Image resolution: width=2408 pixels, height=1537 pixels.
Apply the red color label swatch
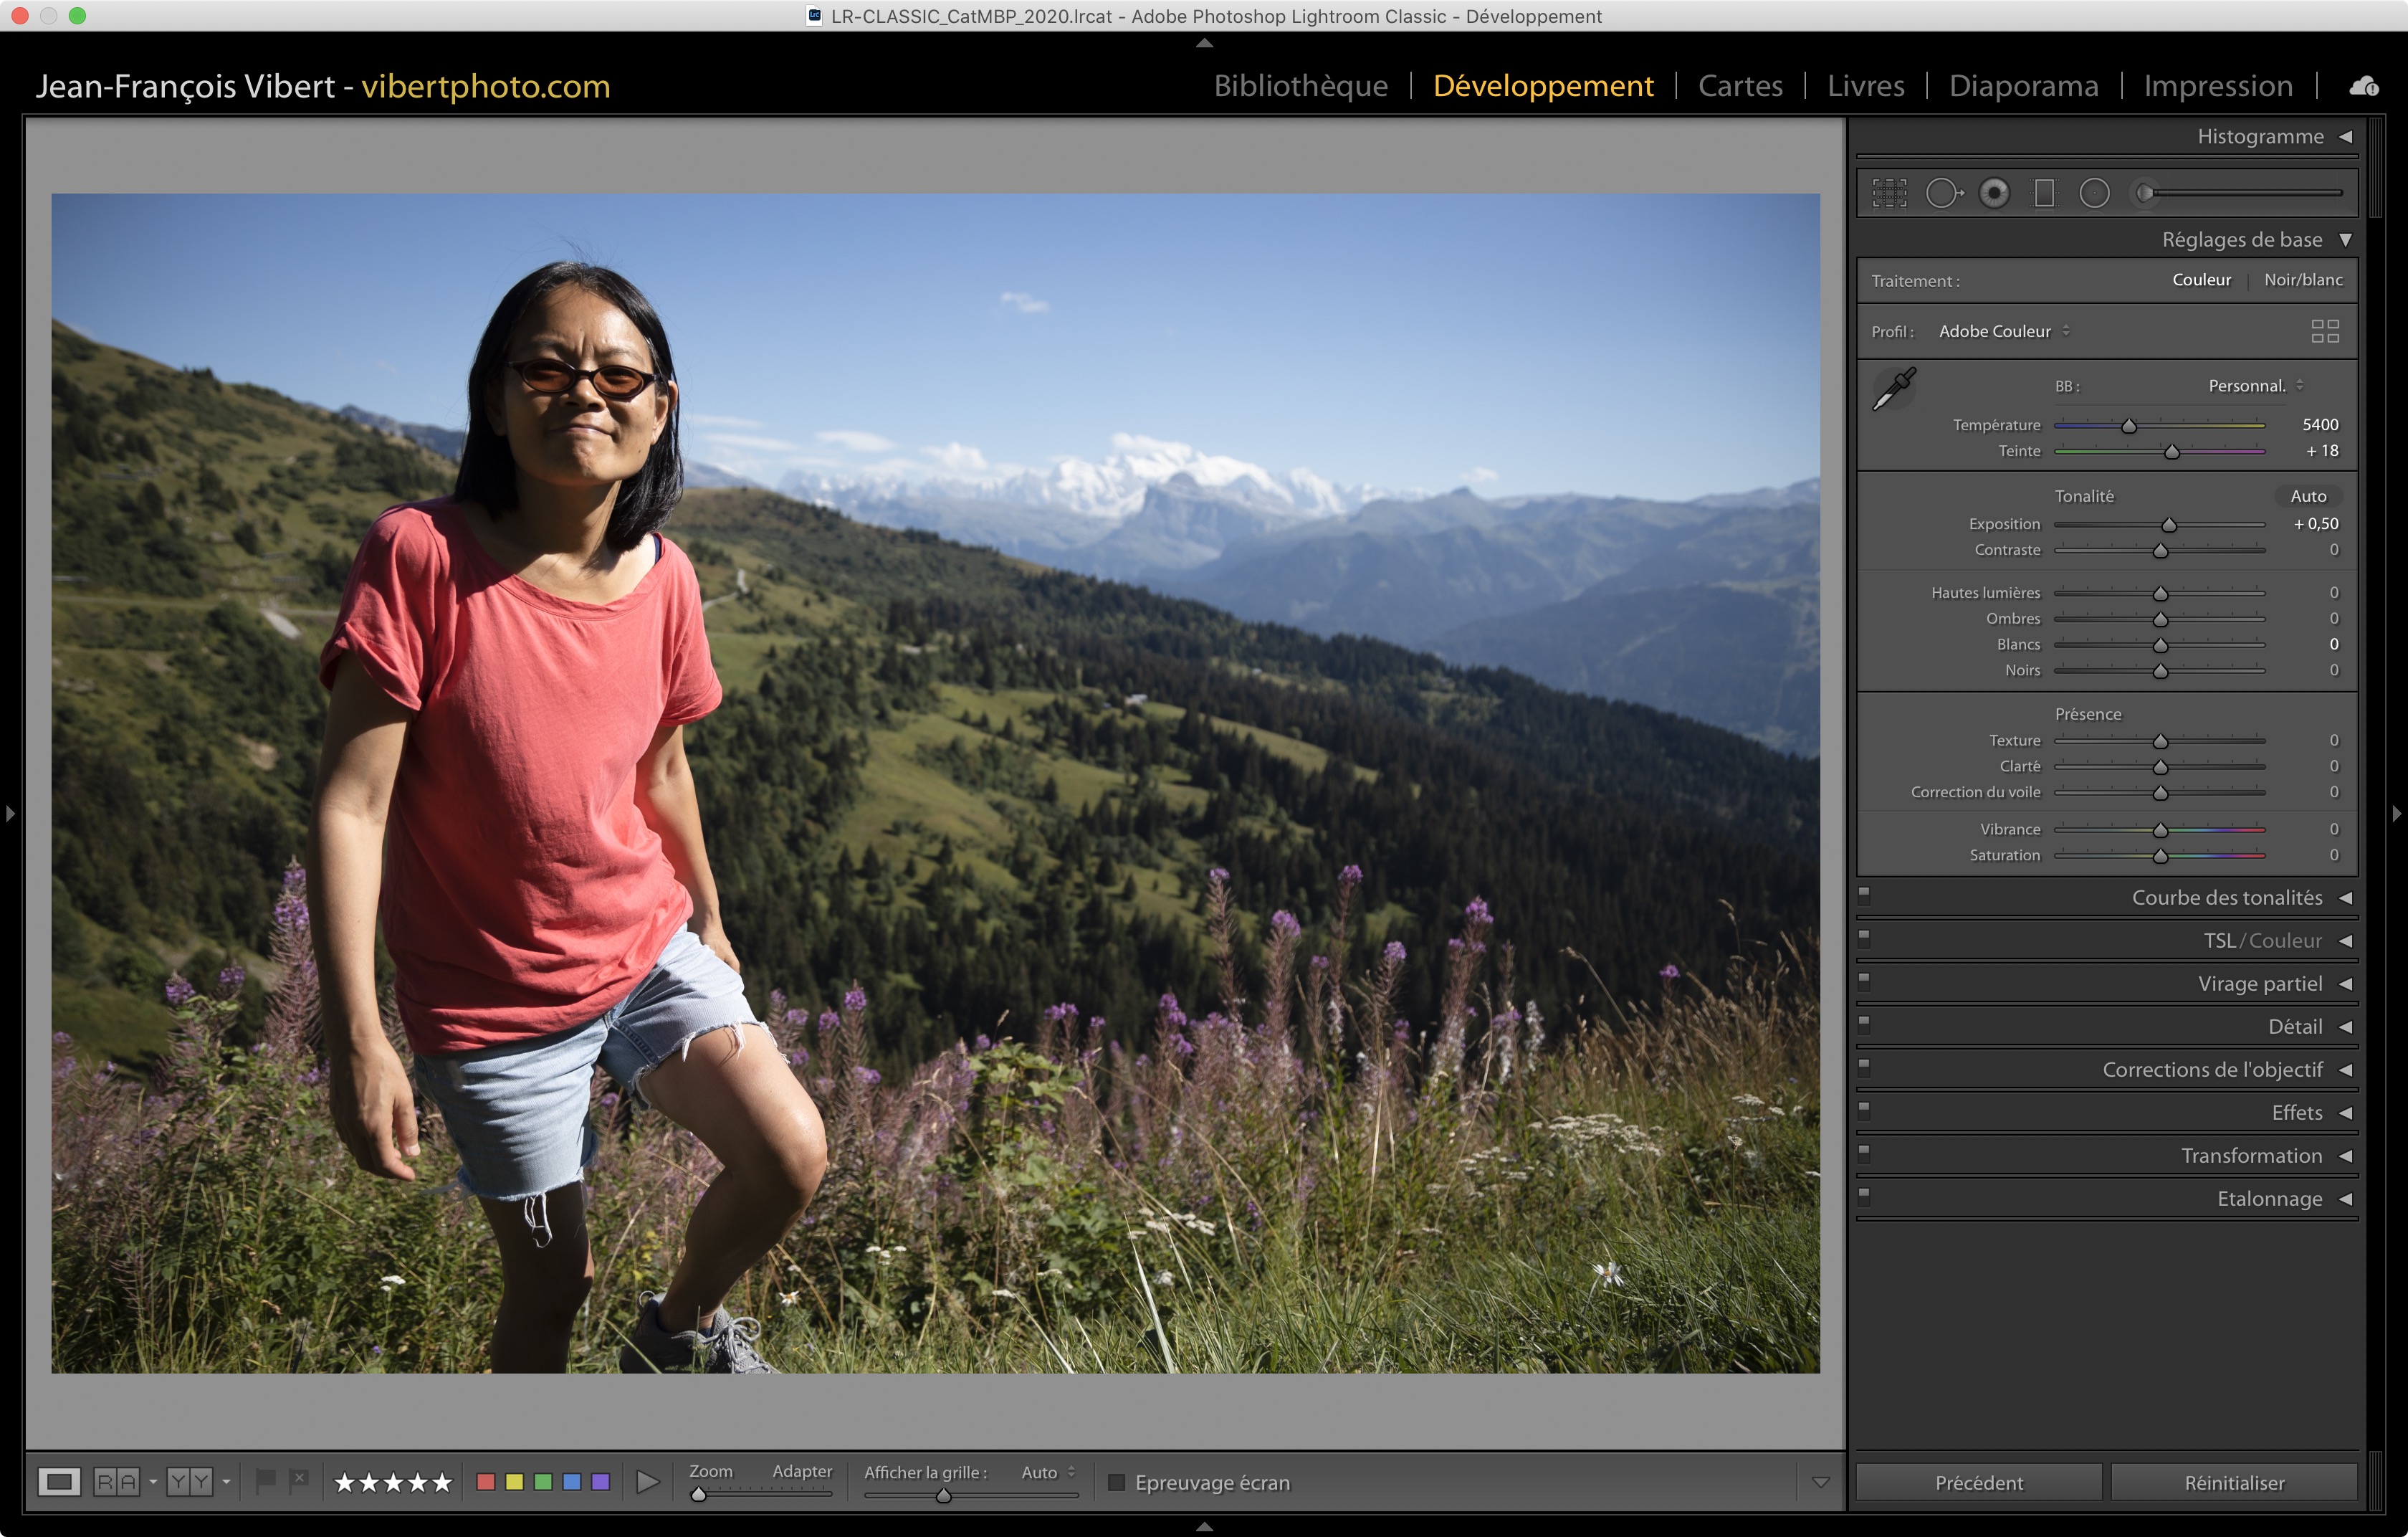point(486,1482)
